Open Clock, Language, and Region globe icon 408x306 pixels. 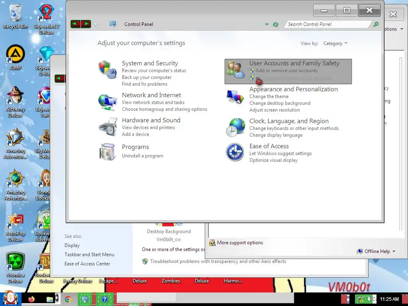pyautogui.click(x=235, y=127)
